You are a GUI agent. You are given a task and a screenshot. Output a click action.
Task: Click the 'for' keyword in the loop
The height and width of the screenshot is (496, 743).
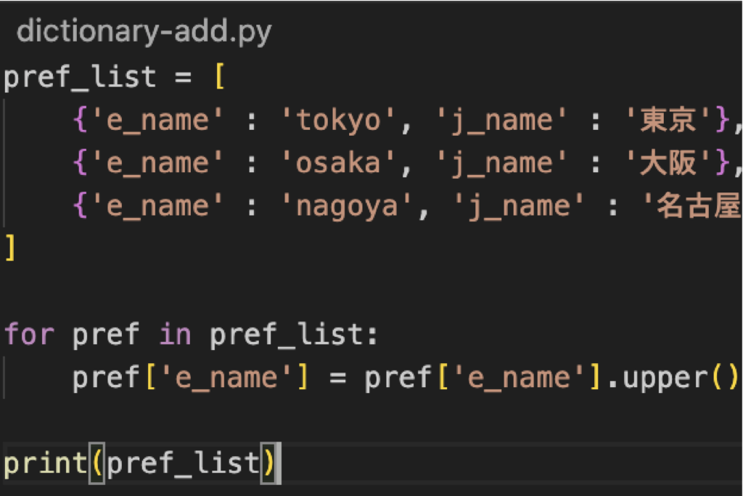click(x=30, y=334)
